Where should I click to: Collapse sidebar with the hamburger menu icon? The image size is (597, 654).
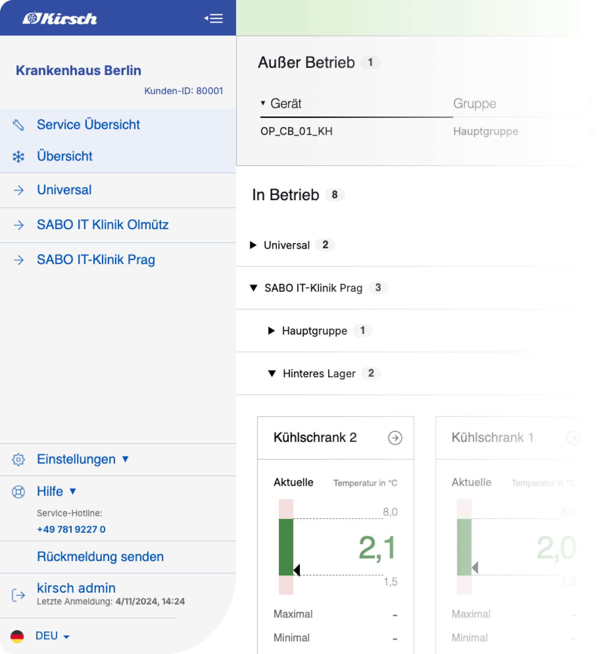tap(213, 18)
